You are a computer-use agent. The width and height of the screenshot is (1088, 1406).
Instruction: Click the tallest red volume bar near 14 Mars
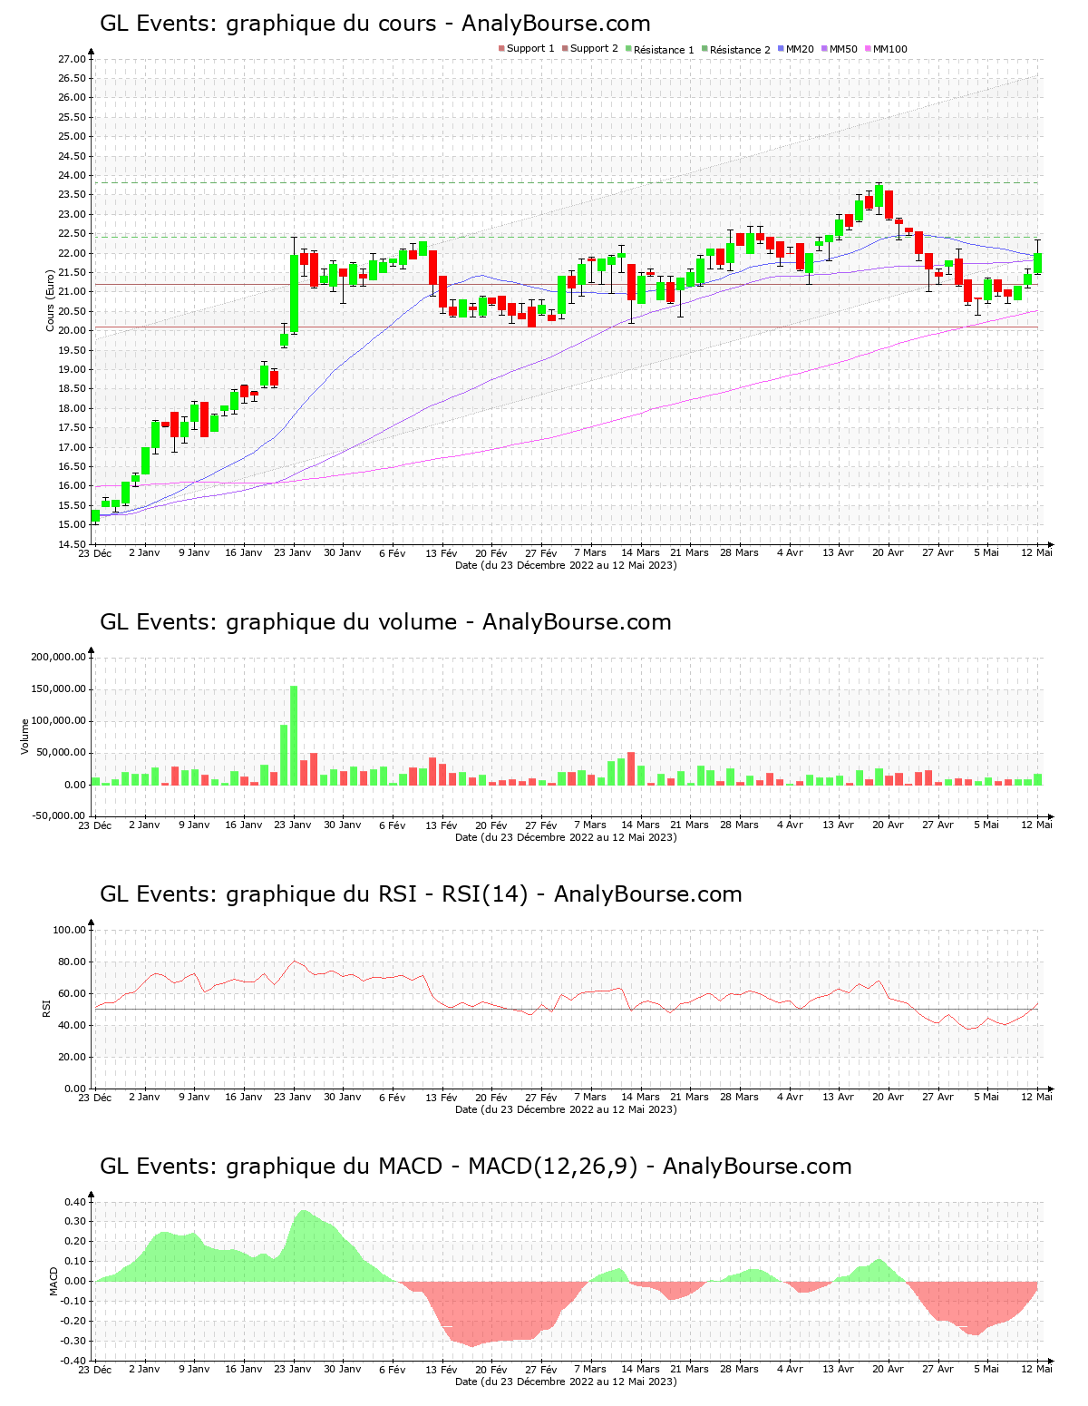coord(631,769)
